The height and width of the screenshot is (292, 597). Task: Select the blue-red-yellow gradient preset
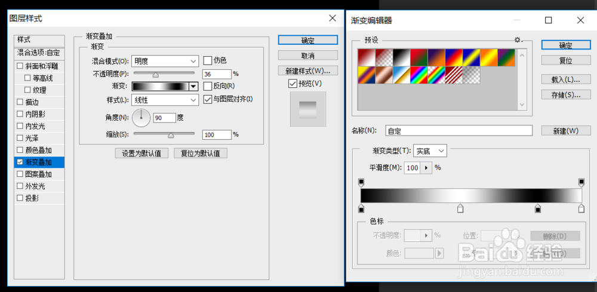pos(454,57)
